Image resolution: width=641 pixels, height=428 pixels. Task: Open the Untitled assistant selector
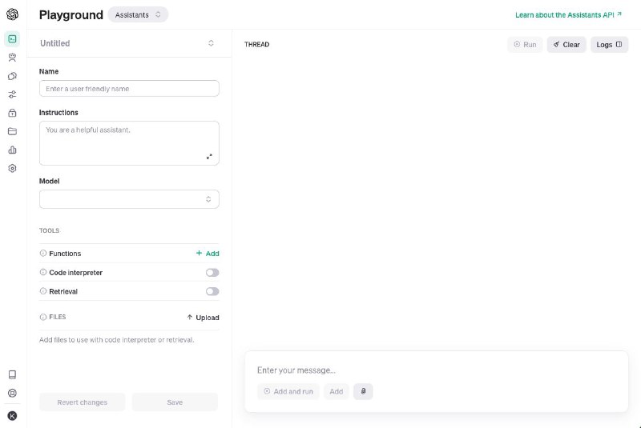tap(129, 43)
